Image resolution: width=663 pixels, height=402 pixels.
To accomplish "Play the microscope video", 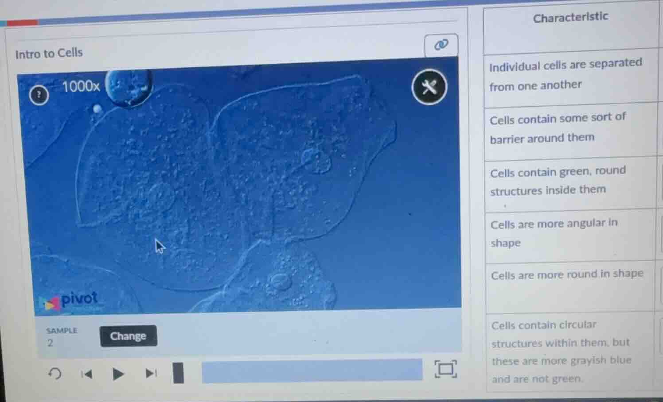I will tap(119, 373).
